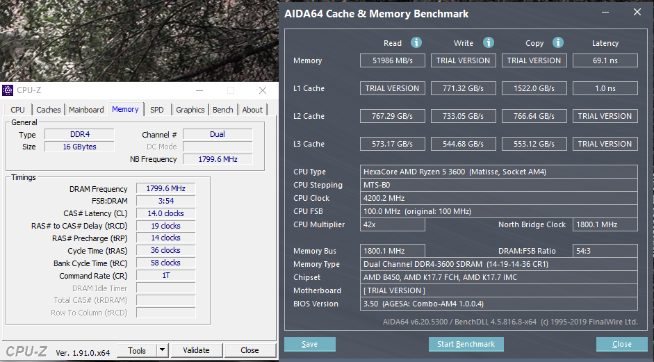654x362 pixels.
Task: Click the Close button at AIDA64 bottom
Action: point(622,344)
